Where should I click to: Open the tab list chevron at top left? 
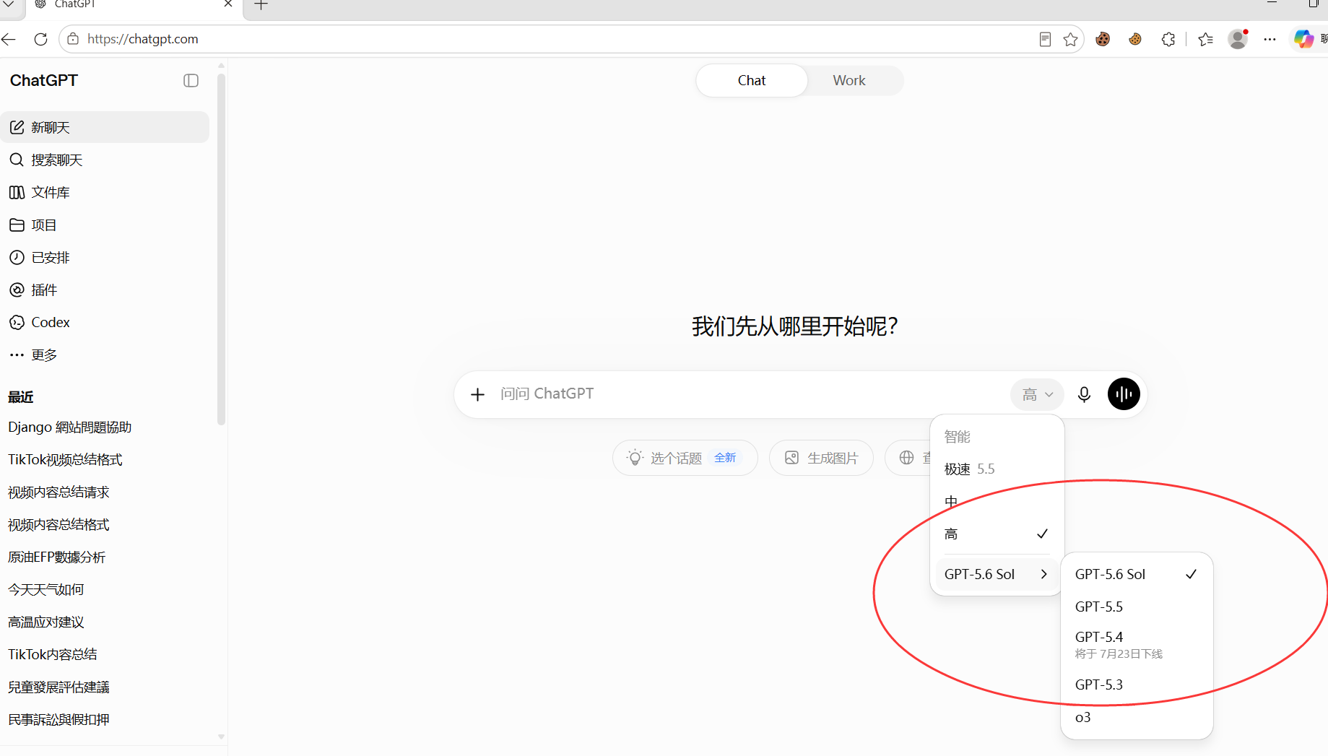[9, 4]
